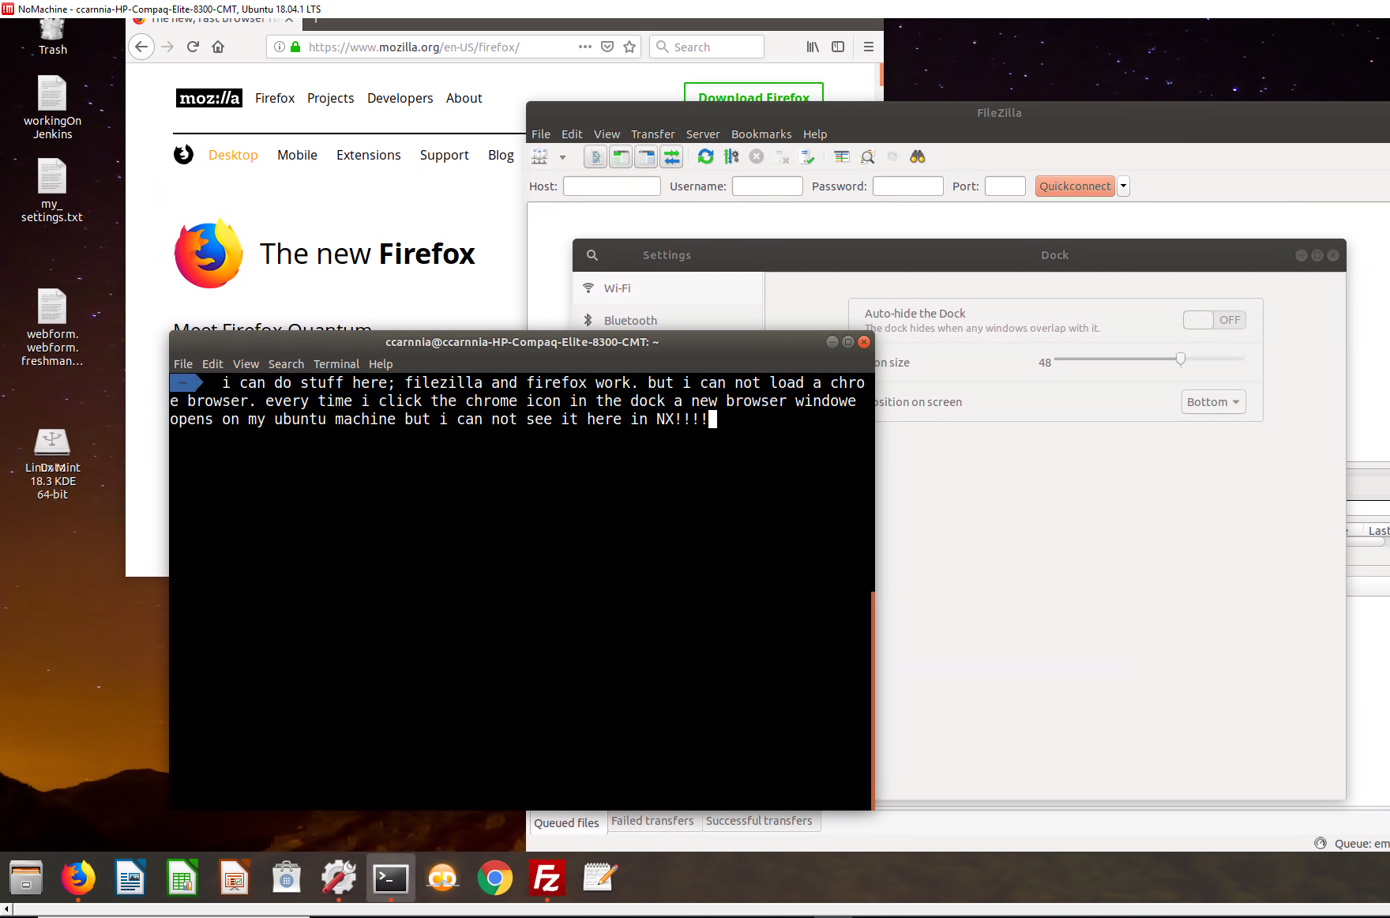
Task: Click Firefox home icon
Action: coord(218,47)
